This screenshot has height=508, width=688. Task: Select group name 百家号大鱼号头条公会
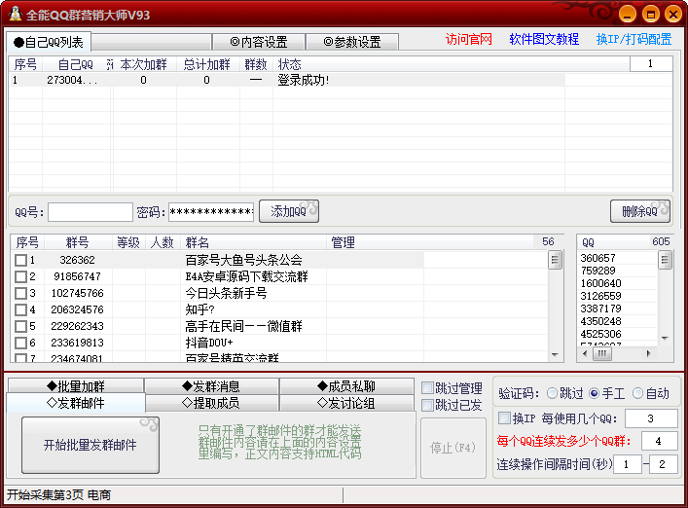pos(243,260)
